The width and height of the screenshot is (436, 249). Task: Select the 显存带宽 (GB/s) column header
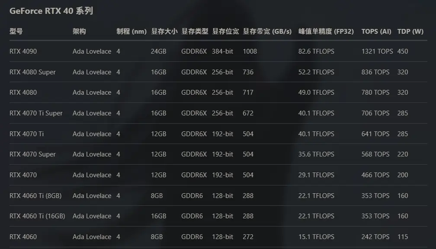click(x=267, y=32)
